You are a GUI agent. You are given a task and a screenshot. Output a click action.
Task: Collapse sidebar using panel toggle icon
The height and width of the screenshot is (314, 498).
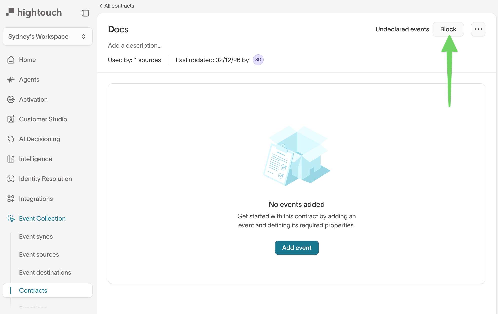point(85,13)
